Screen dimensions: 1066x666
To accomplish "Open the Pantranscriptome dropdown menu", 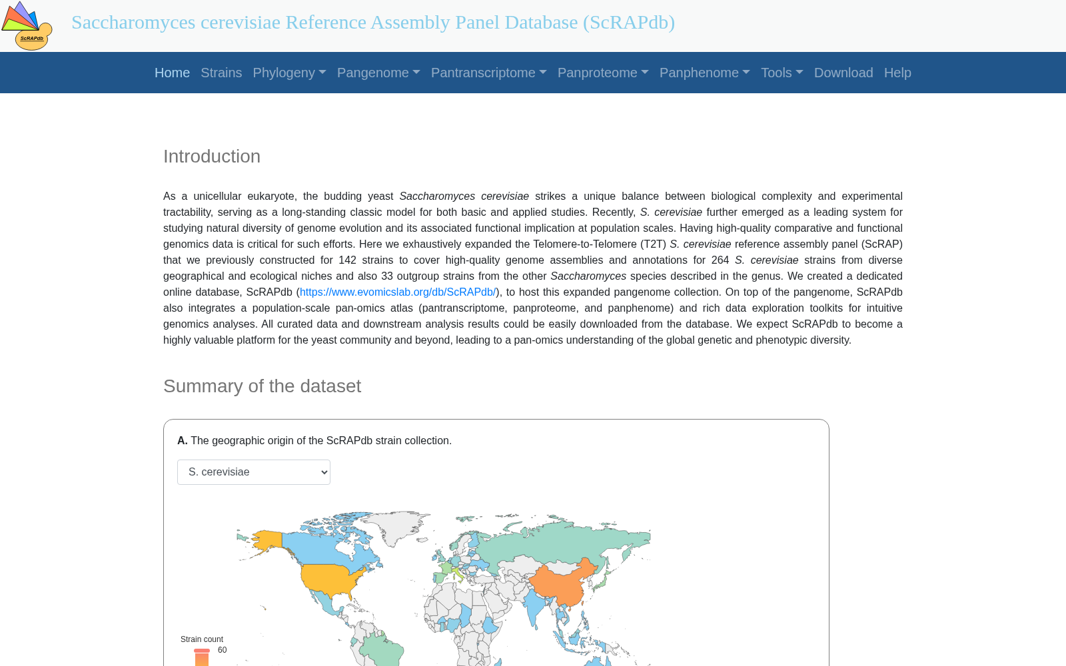I will (488, 73).
